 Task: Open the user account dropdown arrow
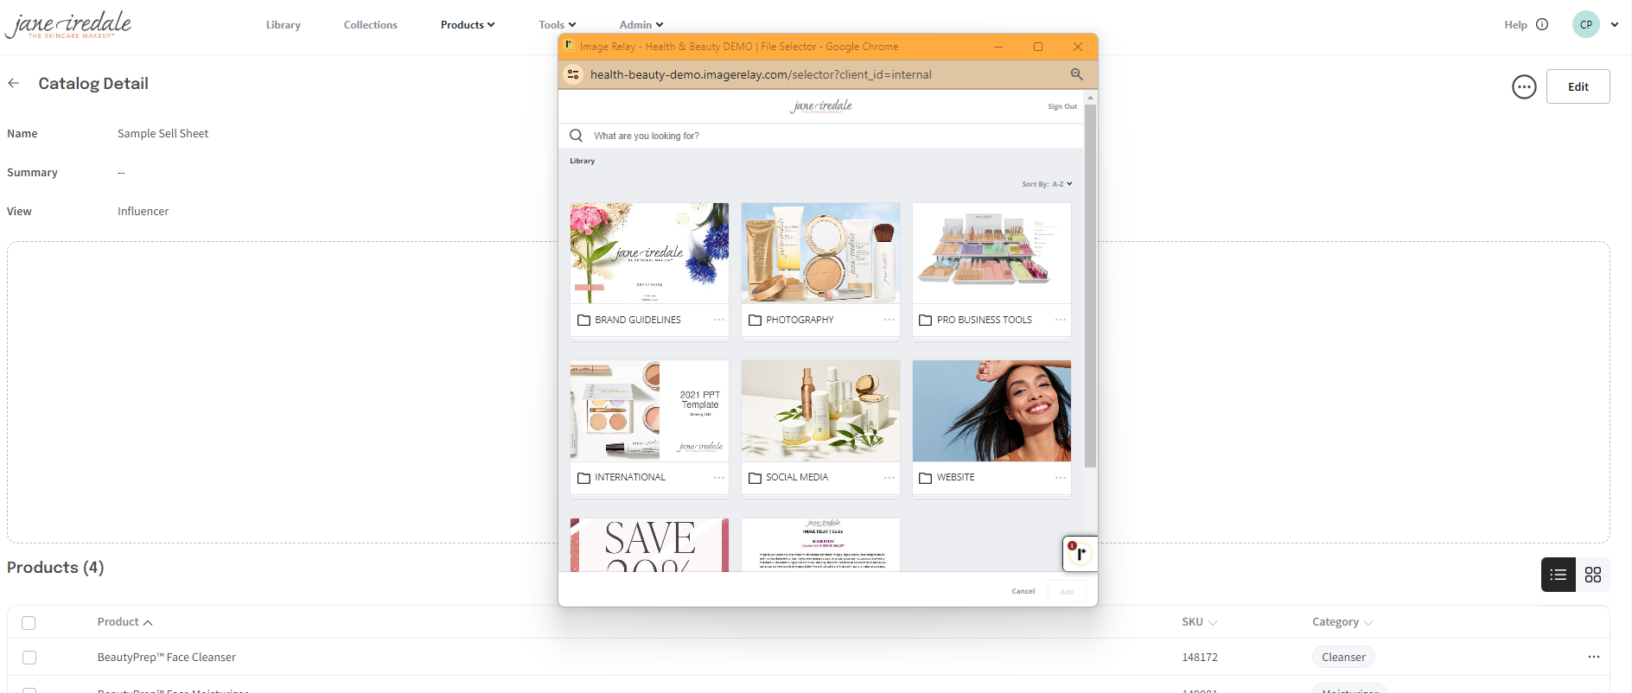(1615, 24)
